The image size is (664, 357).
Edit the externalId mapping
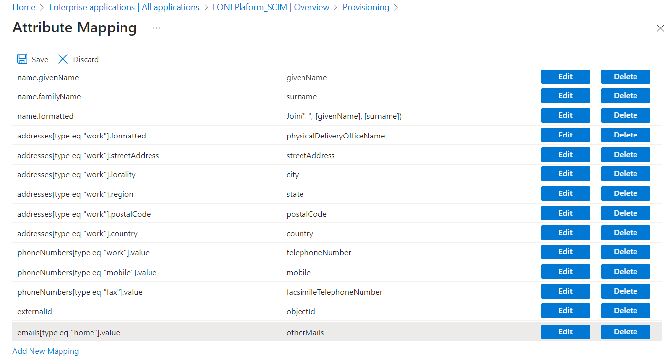tap(565, 311)
